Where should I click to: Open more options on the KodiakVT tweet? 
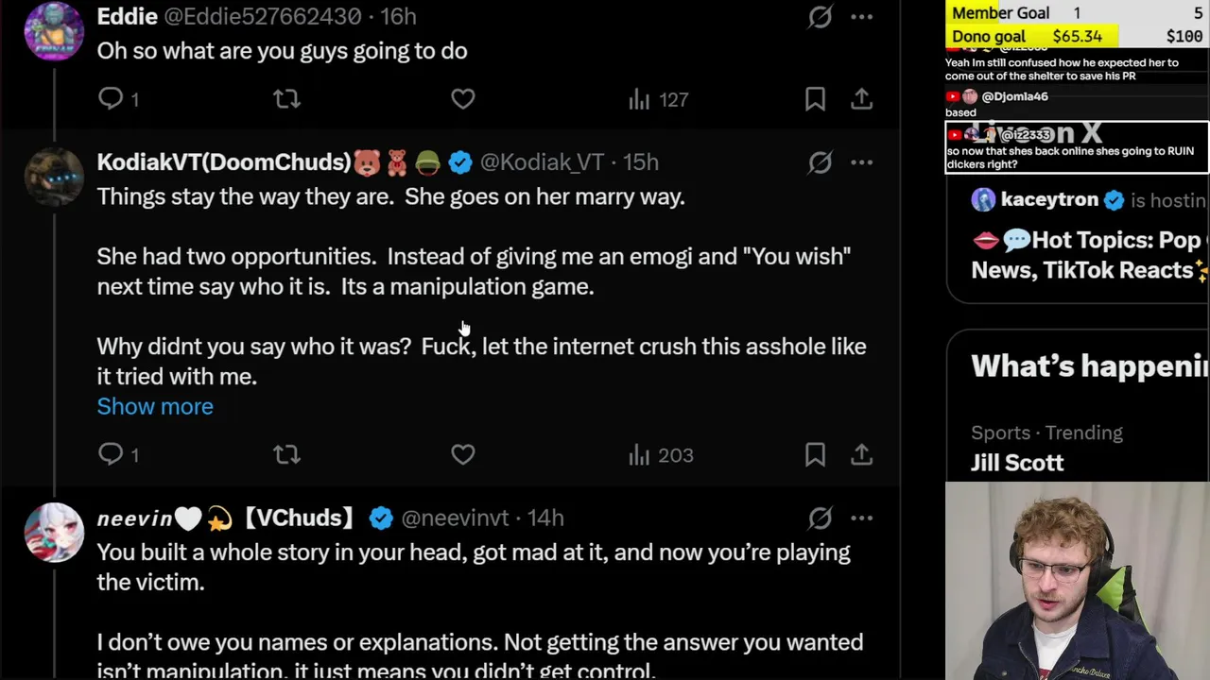tap(861, 162)
